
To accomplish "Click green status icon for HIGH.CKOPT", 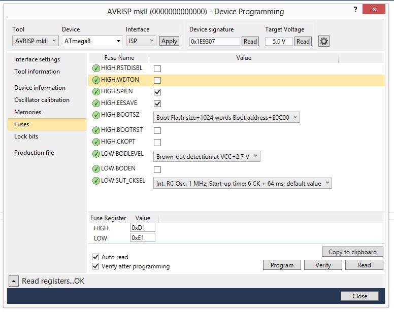I will [96, 142].
